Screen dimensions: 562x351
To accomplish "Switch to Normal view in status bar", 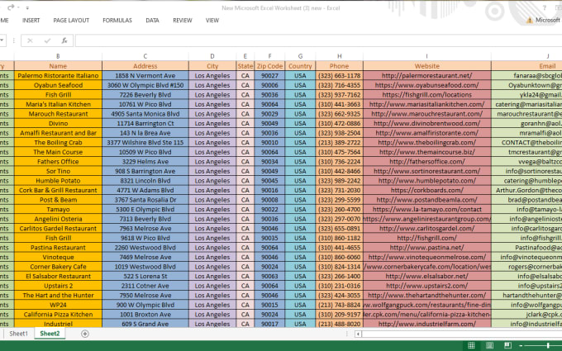I will [471, 345].
